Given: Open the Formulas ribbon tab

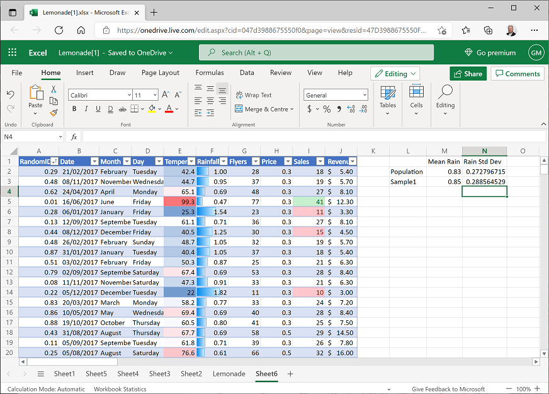Looking at the screenshot, I should coord(210,73).
